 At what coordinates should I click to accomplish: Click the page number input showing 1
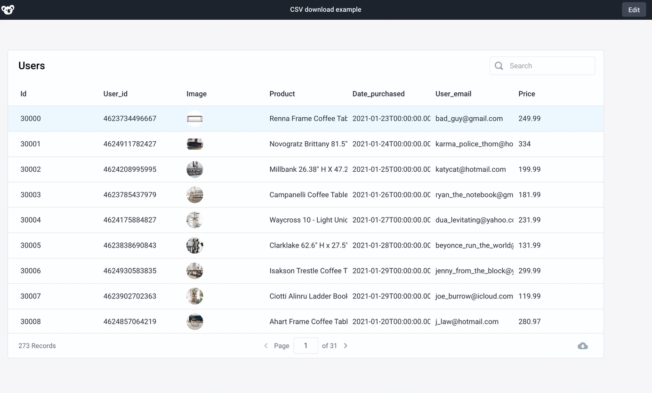(306, 345)
